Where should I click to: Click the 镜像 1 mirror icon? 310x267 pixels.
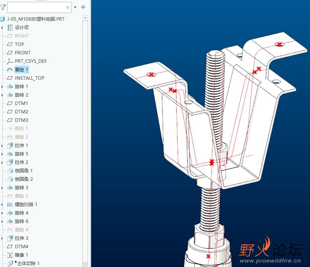10,255
